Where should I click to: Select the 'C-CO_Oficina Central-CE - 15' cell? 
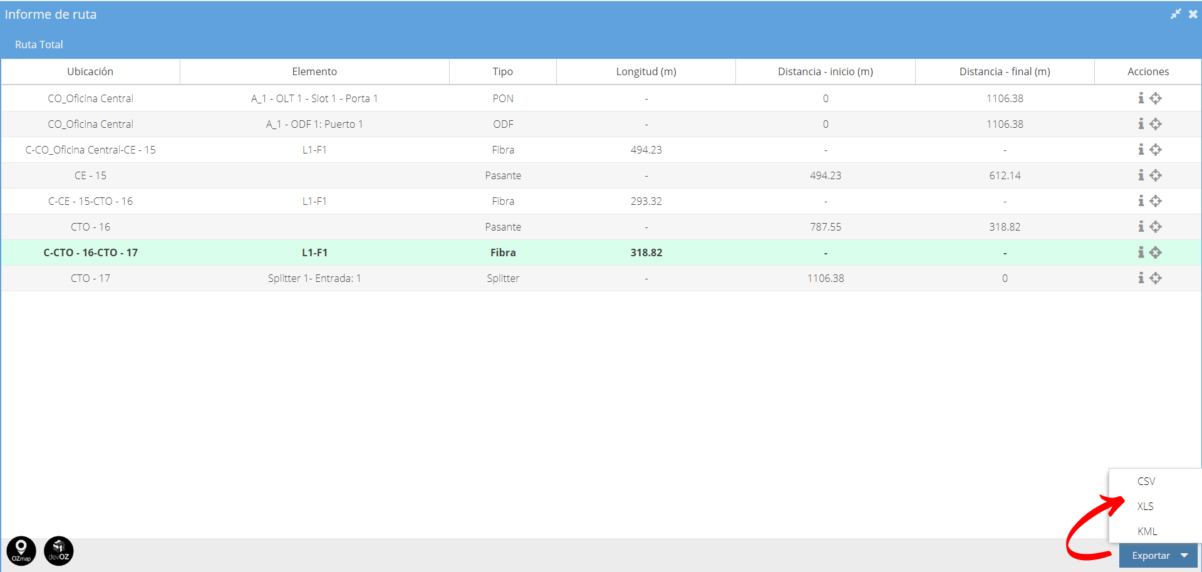(90, 150)
